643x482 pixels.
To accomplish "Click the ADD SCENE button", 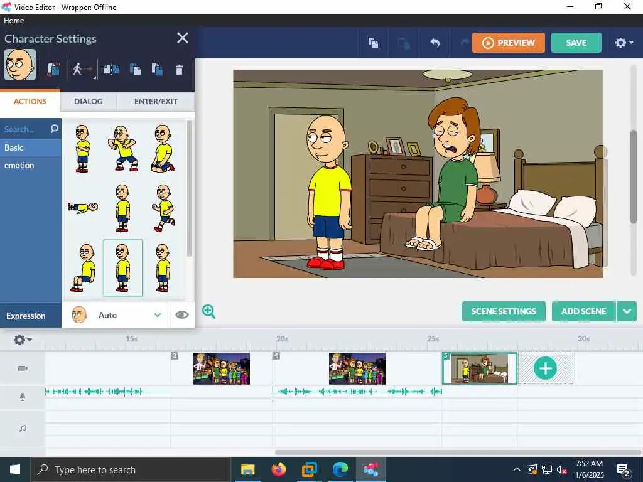I will [x=583, y=311].
